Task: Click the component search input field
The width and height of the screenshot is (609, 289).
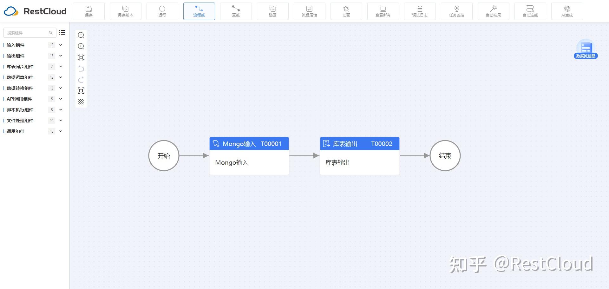Action: (29, 32)
